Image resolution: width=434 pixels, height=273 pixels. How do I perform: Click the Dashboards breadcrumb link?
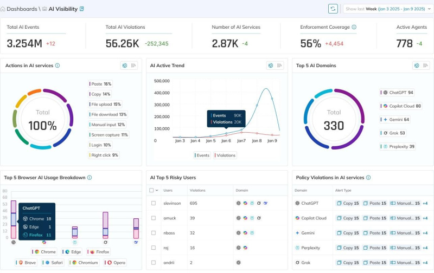[22, 9]
